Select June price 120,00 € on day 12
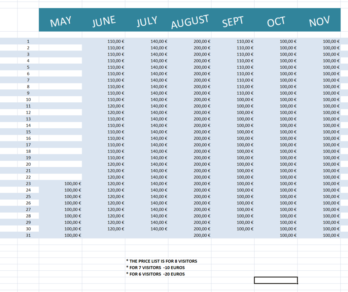 (x=116, y=112)
